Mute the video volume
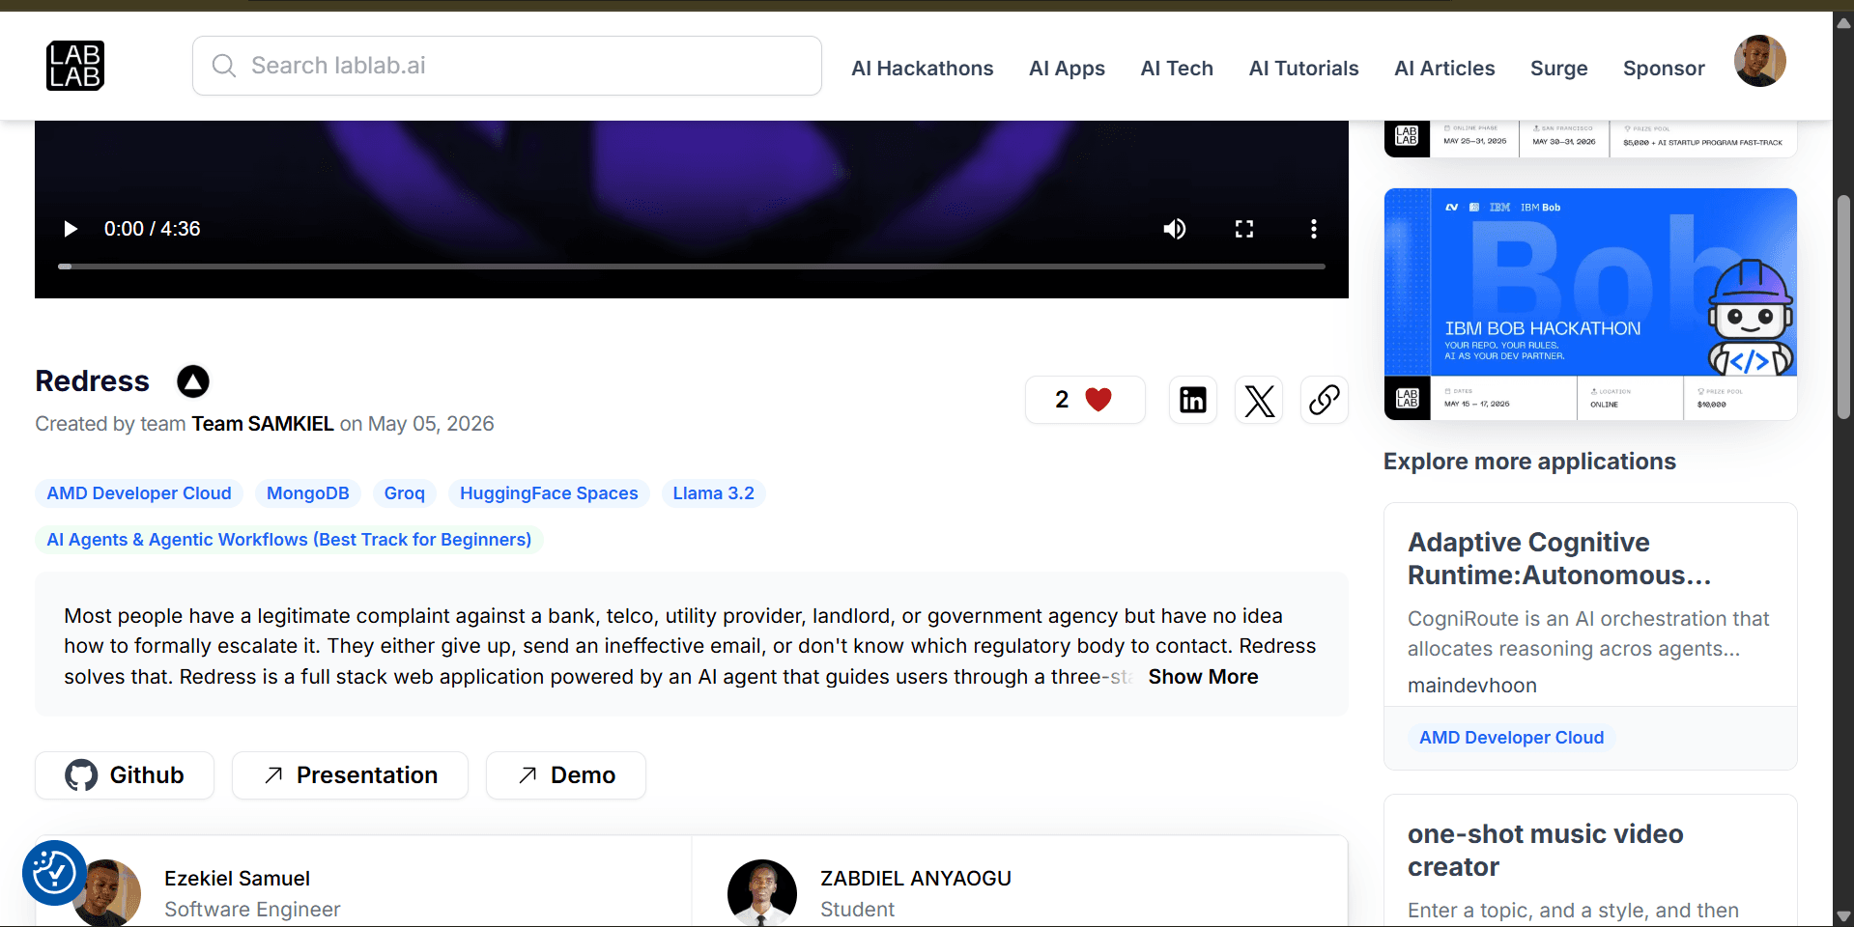 1175,229
